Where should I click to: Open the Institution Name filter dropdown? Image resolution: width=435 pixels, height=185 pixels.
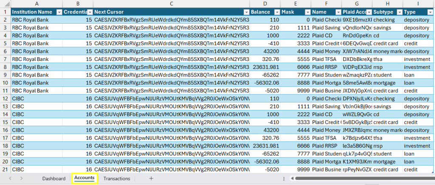point(58,12)
